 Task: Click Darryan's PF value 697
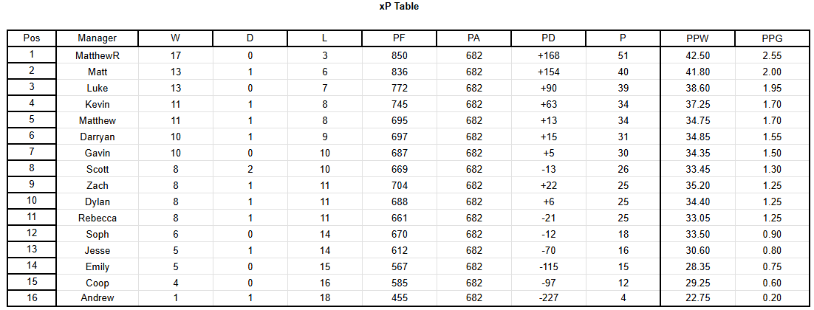pyautogui.click(x=399, y=137)
